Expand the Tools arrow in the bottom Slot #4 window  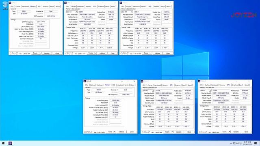tap(229, 132)
